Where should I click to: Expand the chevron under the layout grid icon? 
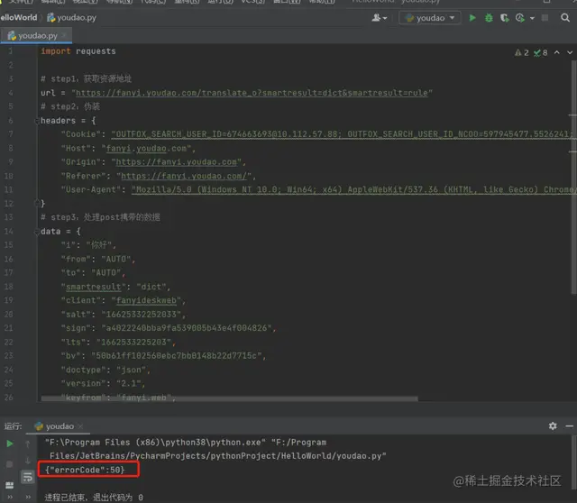(10, 497)
